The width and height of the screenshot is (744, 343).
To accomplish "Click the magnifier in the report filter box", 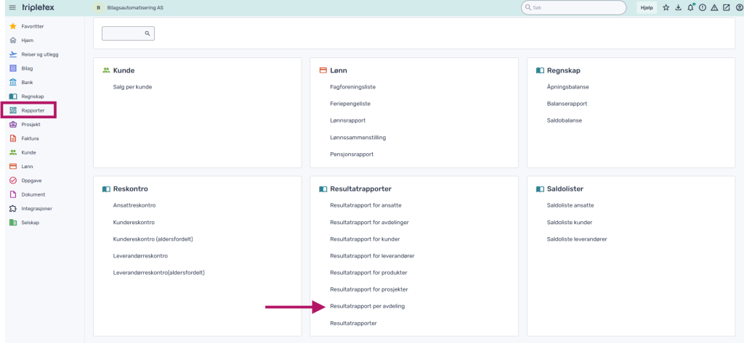I will tap(147, 33).
